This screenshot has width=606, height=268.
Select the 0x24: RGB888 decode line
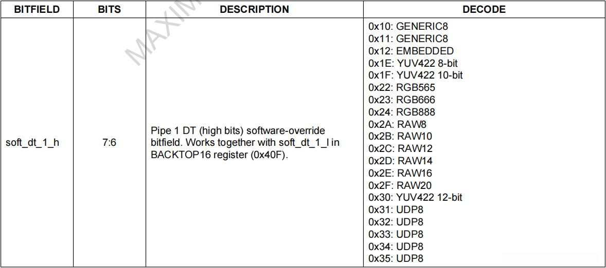coord(402,112)
